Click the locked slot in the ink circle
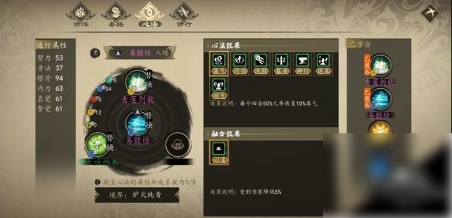 [x=178, y=145]
